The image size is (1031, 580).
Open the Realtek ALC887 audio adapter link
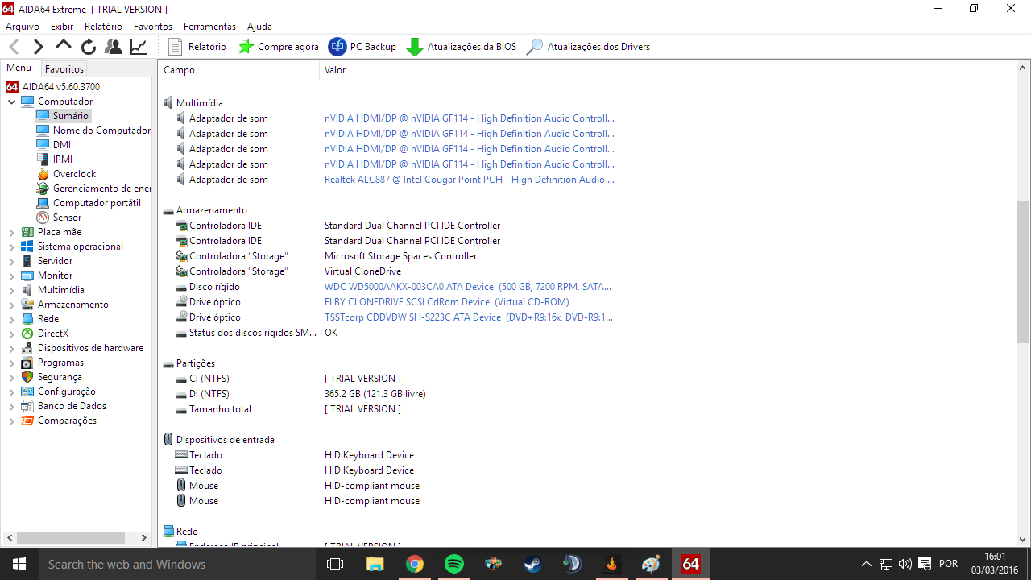[470, 180]
